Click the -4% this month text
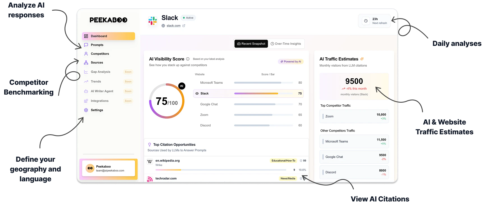 point(356,89)
